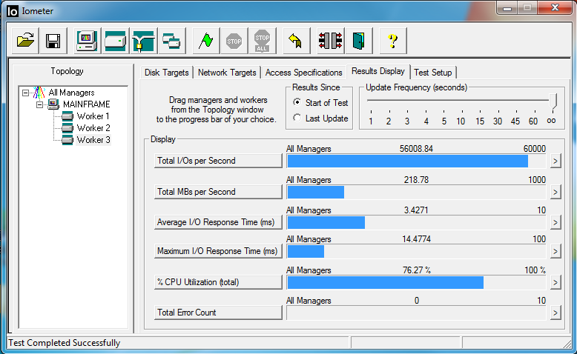577x354 pixels.
Task: Open arrow next to Total I/Os per Second bar
Action: [555, 161]
